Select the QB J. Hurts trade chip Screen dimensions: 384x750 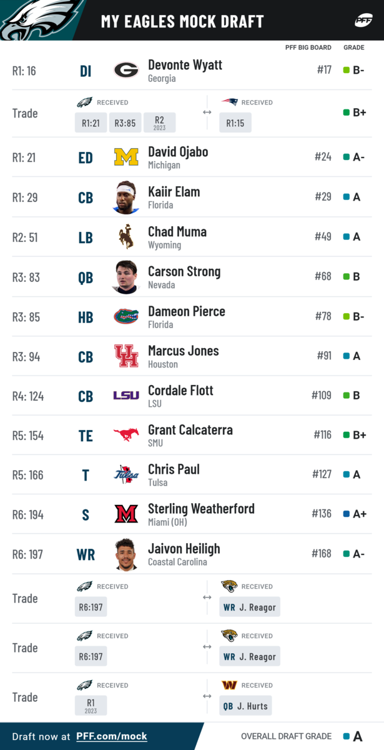point(245,706)
